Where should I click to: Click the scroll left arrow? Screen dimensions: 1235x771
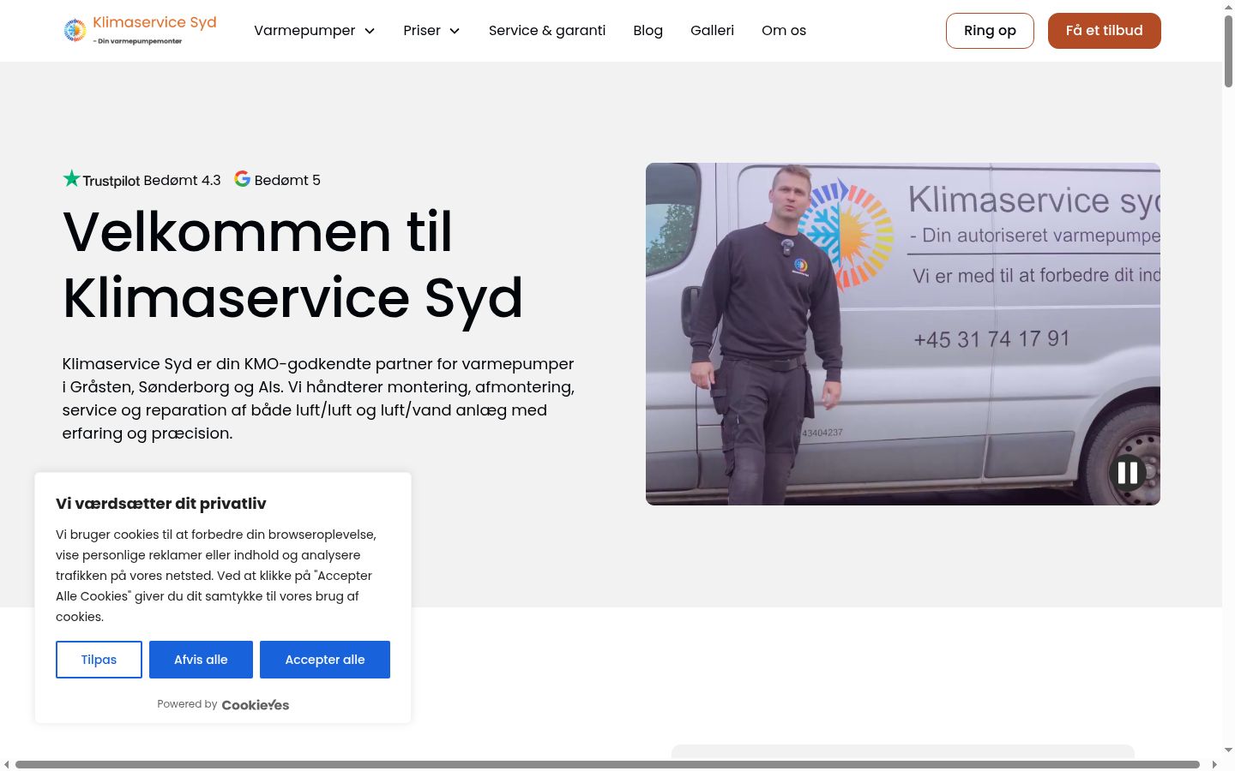point(7,764)
